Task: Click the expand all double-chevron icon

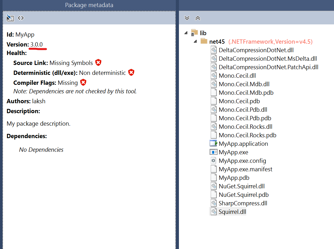Action: tap(187, 18)
